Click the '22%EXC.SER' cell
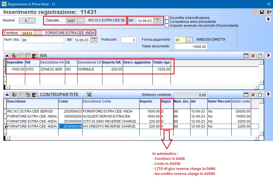 52,69
